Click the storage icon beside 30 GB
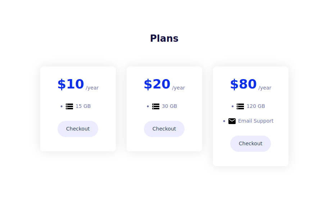 tap(156, 106)
